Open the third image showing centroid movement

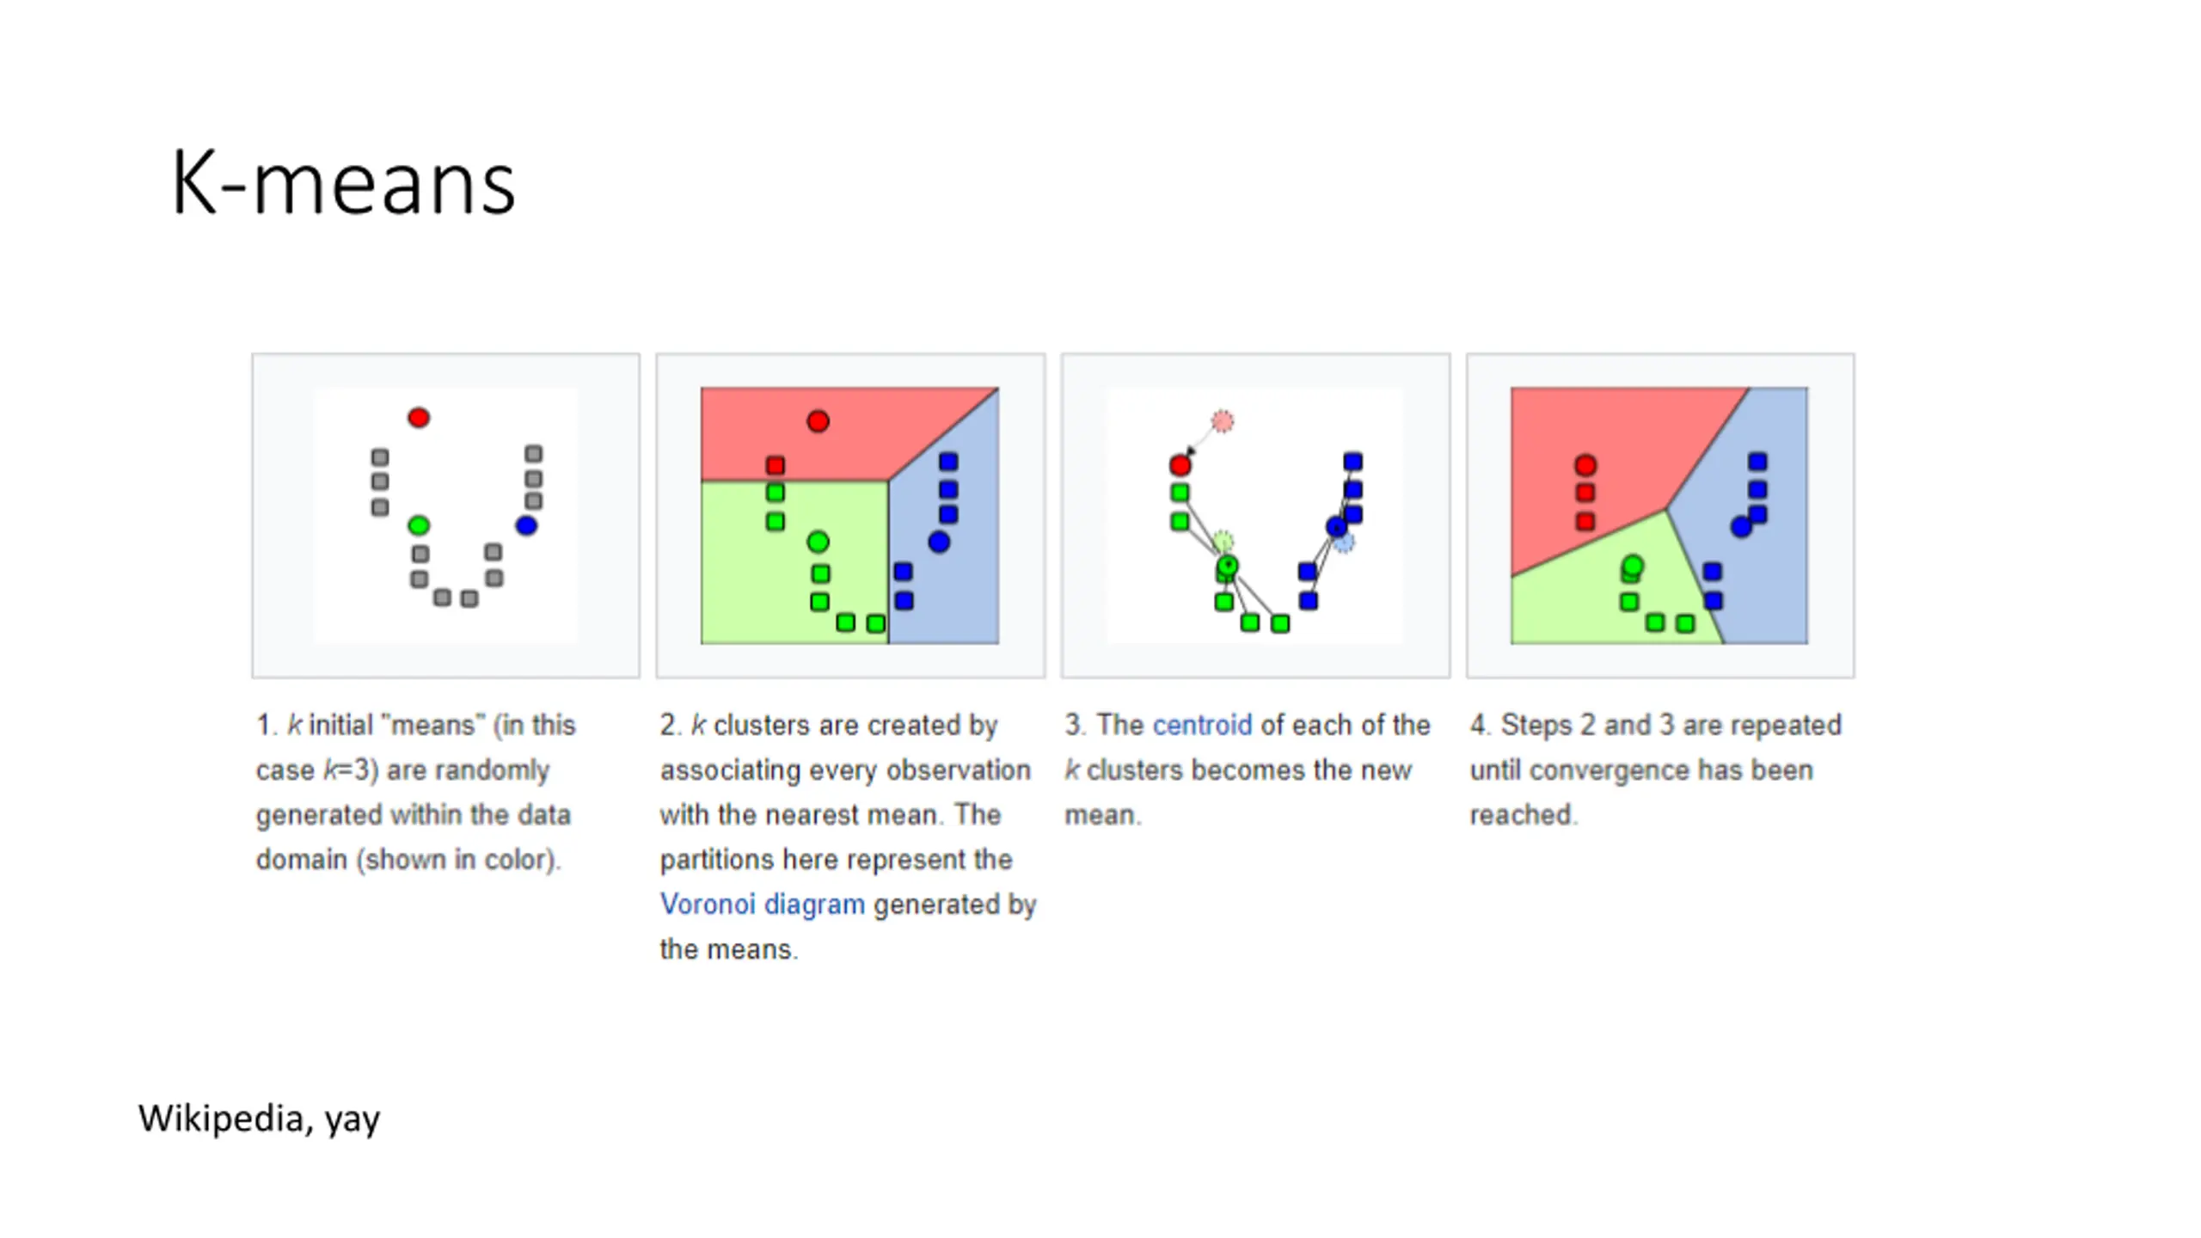(1254, 515)
